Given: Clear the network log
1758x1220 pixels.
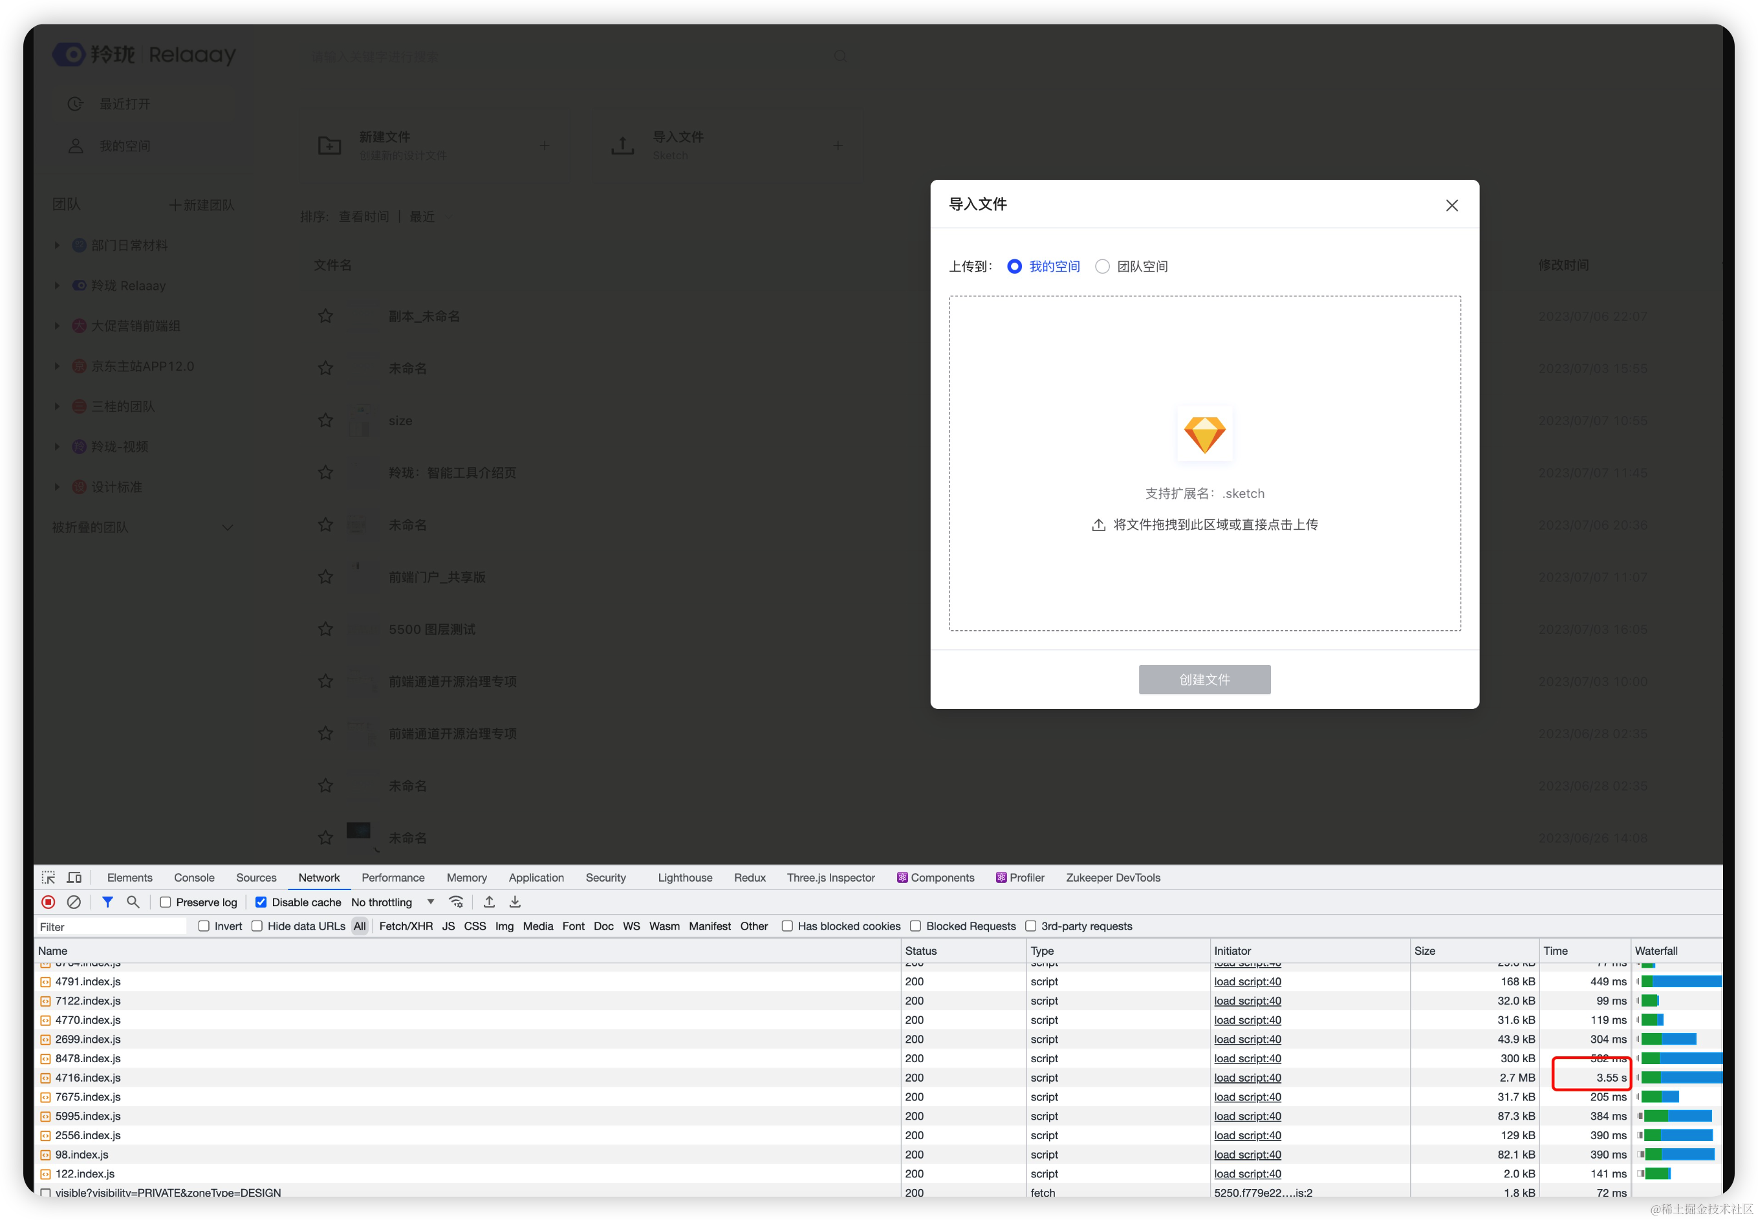Looking at the screenshot, I should [x=74, y=902].
